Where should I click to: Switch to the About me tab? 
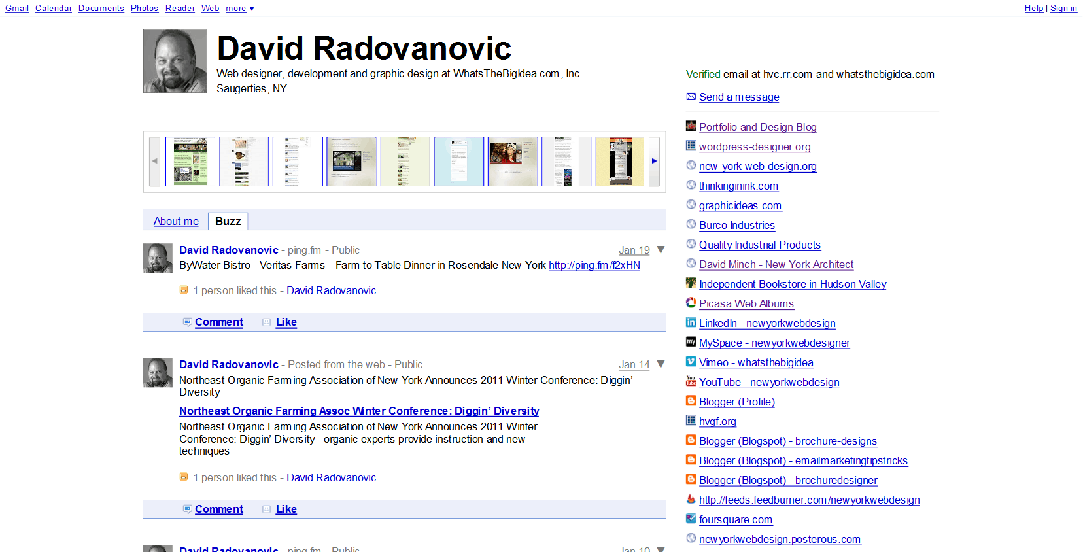[176, 221]
